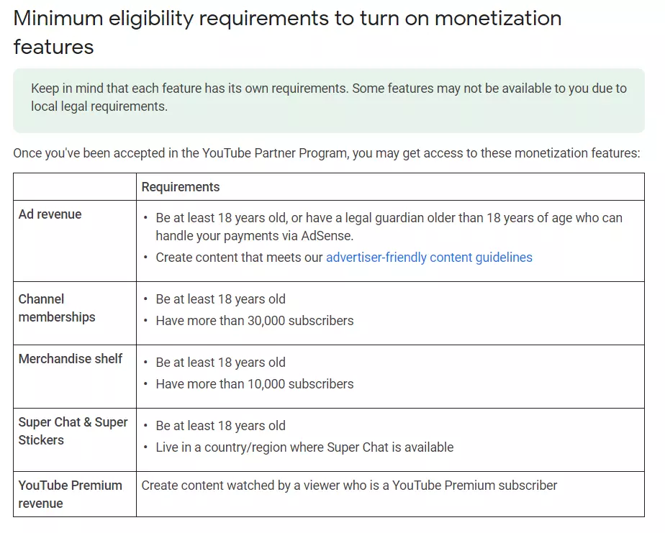Click the Super Chat & Super Stickers label
The height and width of the screenshot is (533, 665).
[x=73, y=431]
